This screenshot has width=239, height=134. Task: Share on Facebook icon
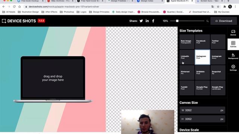click(153, 21)
